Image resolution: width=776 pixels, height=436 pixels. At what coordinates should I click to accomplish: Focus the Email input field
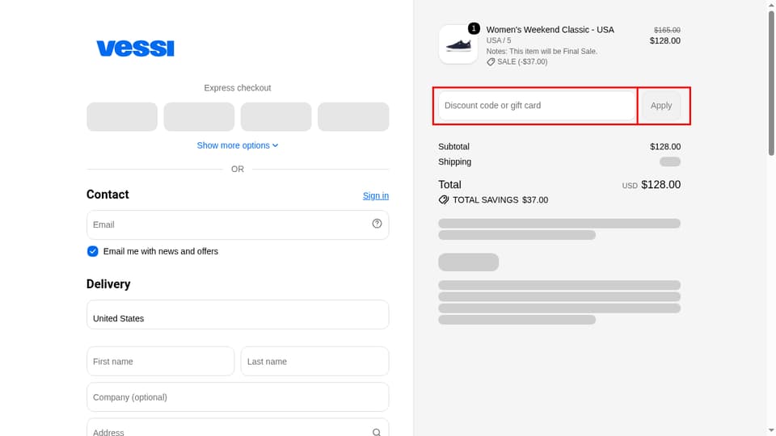click(x=238, y=225)
